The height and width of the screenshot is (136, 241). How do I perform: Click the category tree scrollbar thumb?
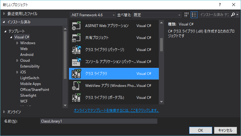65,55
